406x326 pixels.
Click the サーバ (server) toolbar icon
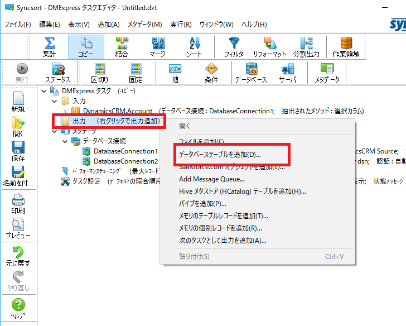click(288, 73)
